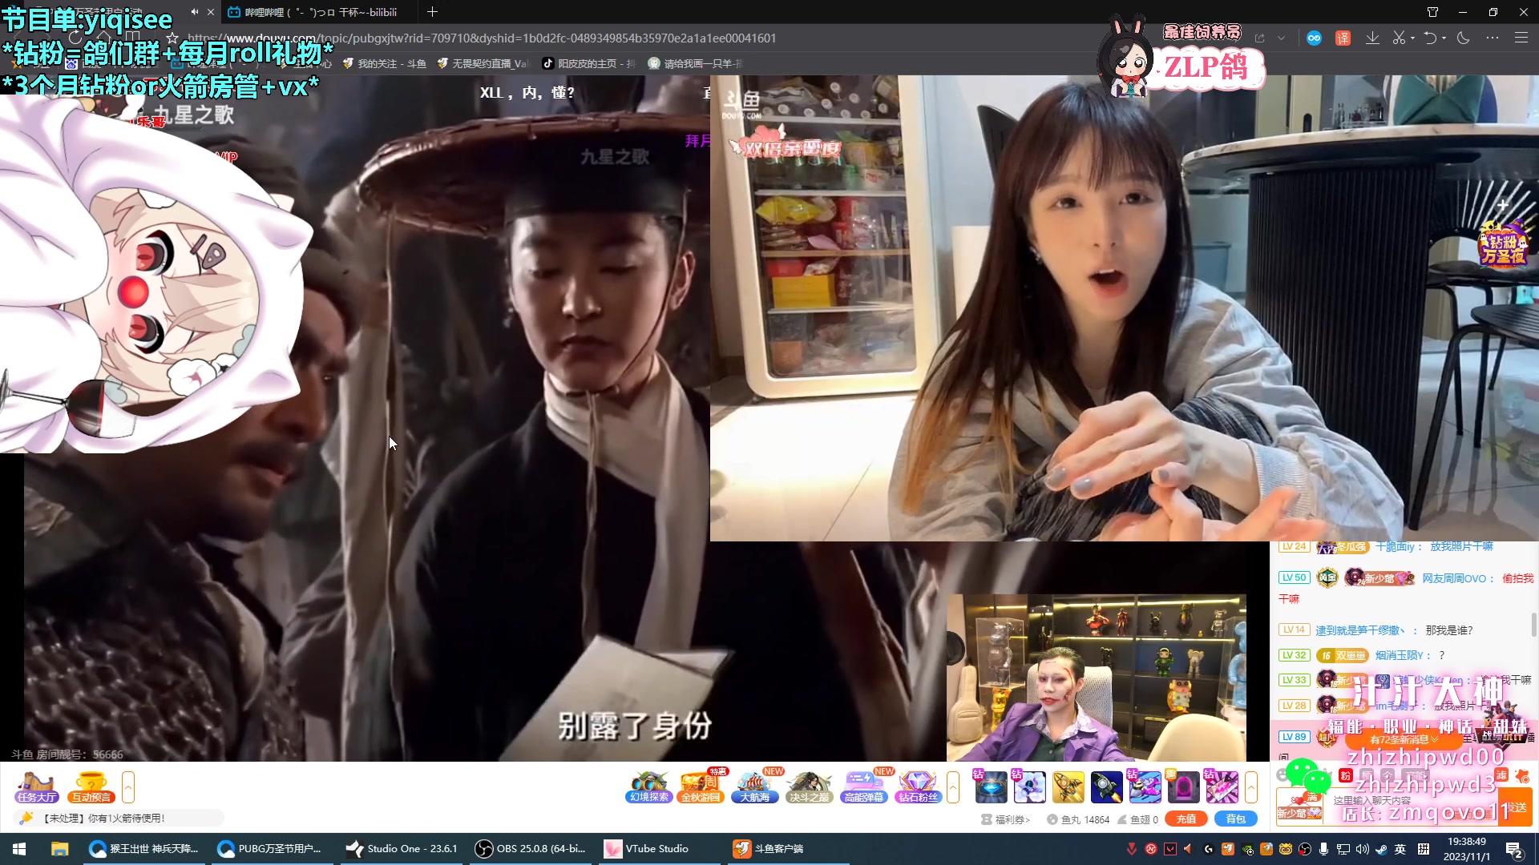Select the blue spaceship gift icon
Screen dimensions: 1539x865
1145,787
